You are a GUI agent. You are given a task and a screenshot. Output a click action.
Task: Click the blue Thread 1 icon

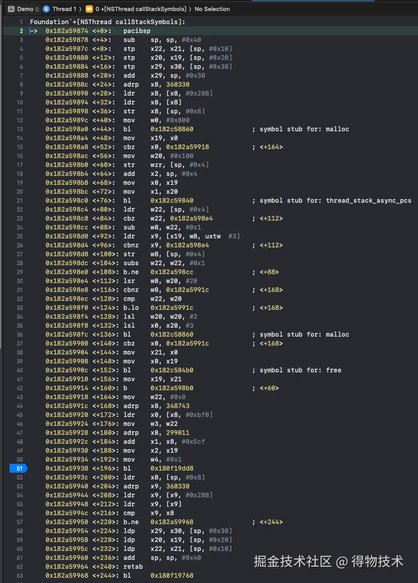tap(46, 9)
